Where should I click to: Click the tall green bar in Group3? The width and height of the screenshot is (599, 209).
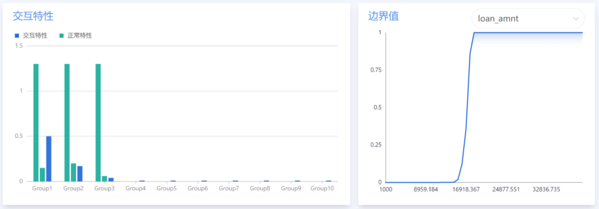98,123
